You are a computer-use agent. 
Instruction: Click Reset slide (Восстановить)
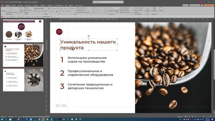coord(29,10)
